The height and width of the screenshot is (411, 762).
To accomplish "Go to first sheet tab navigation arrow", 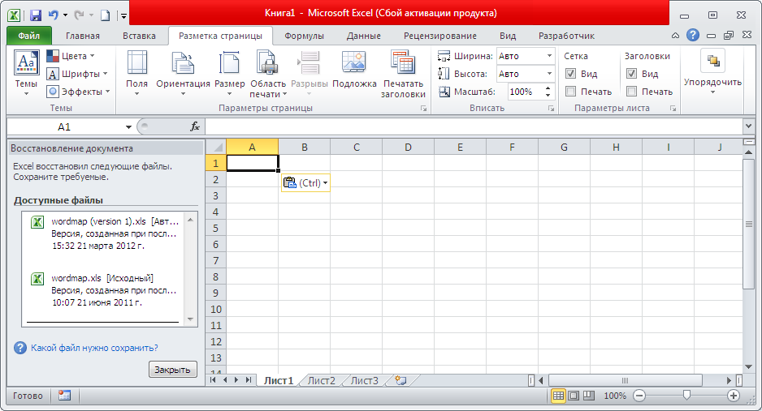I will tap(213, 380).
